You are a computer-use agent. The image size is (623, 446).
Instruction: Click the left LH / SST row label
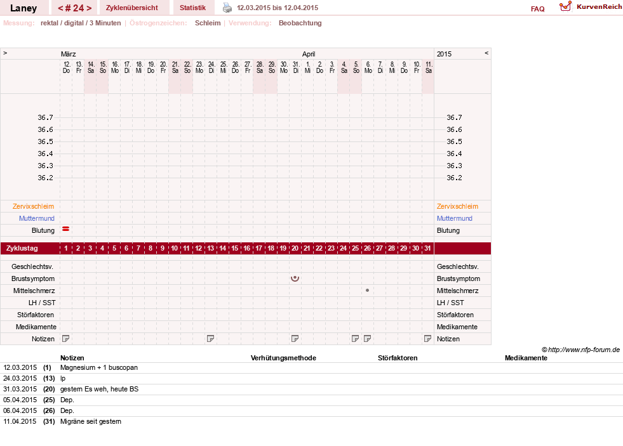click(42, 303)
